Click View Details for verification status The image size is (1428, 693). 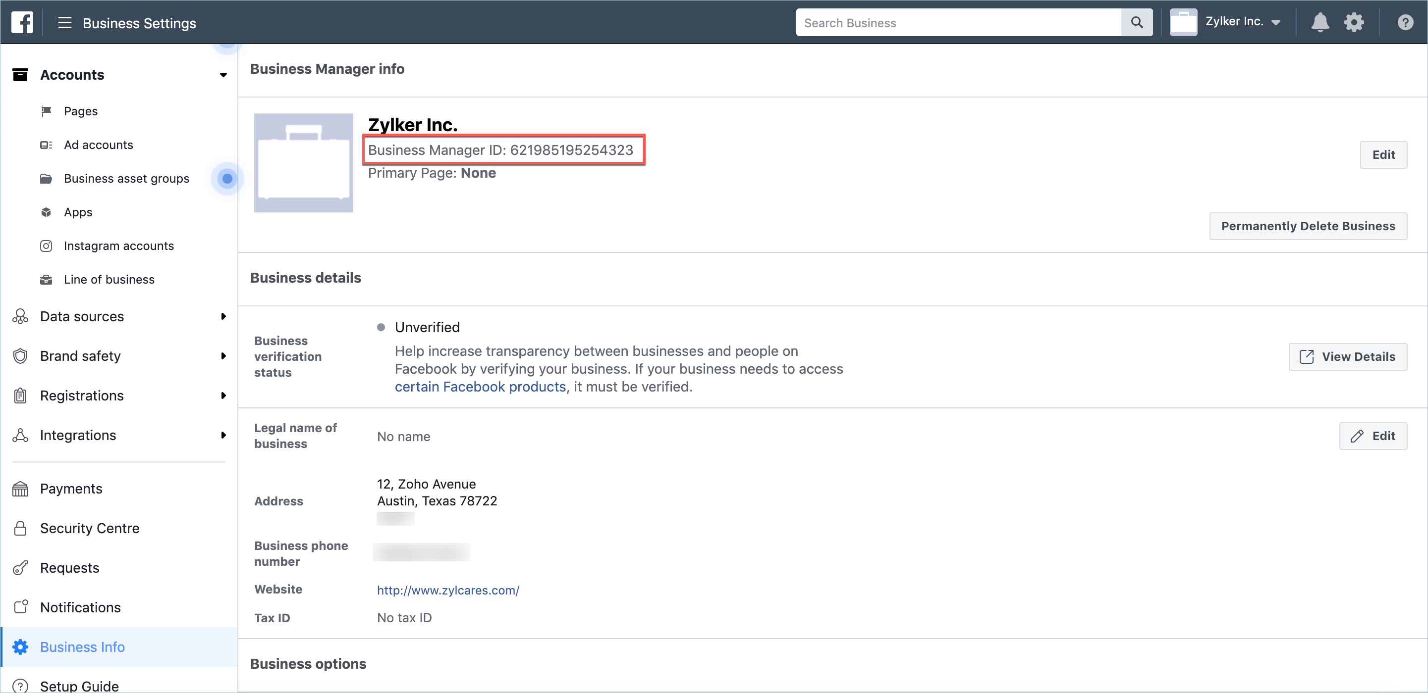(1348, 357)
